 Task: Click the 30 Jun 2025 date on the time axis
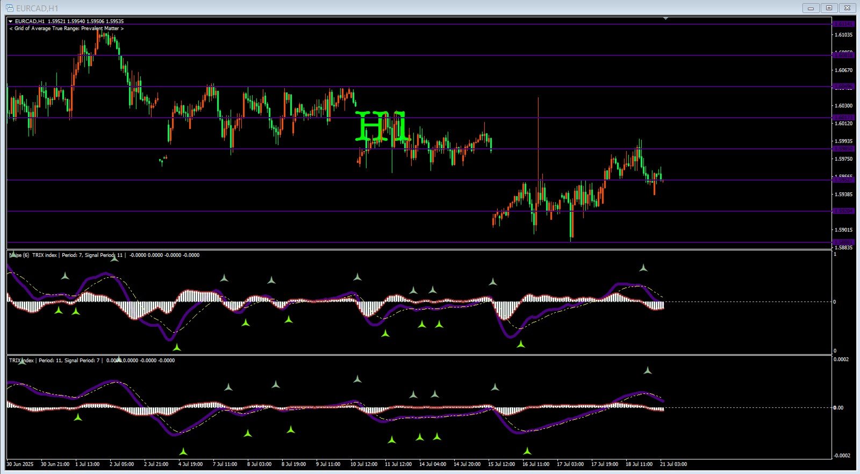20,464
